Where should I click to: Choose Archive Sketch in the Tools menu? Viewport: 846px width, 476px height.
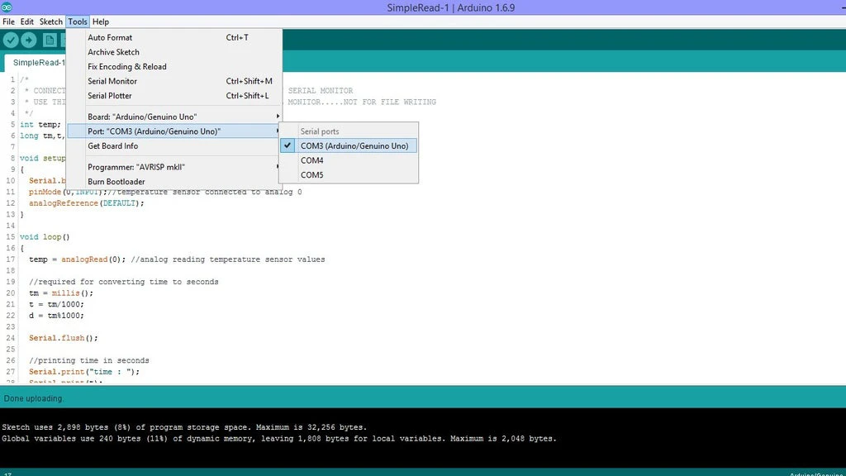coord(113,52)
